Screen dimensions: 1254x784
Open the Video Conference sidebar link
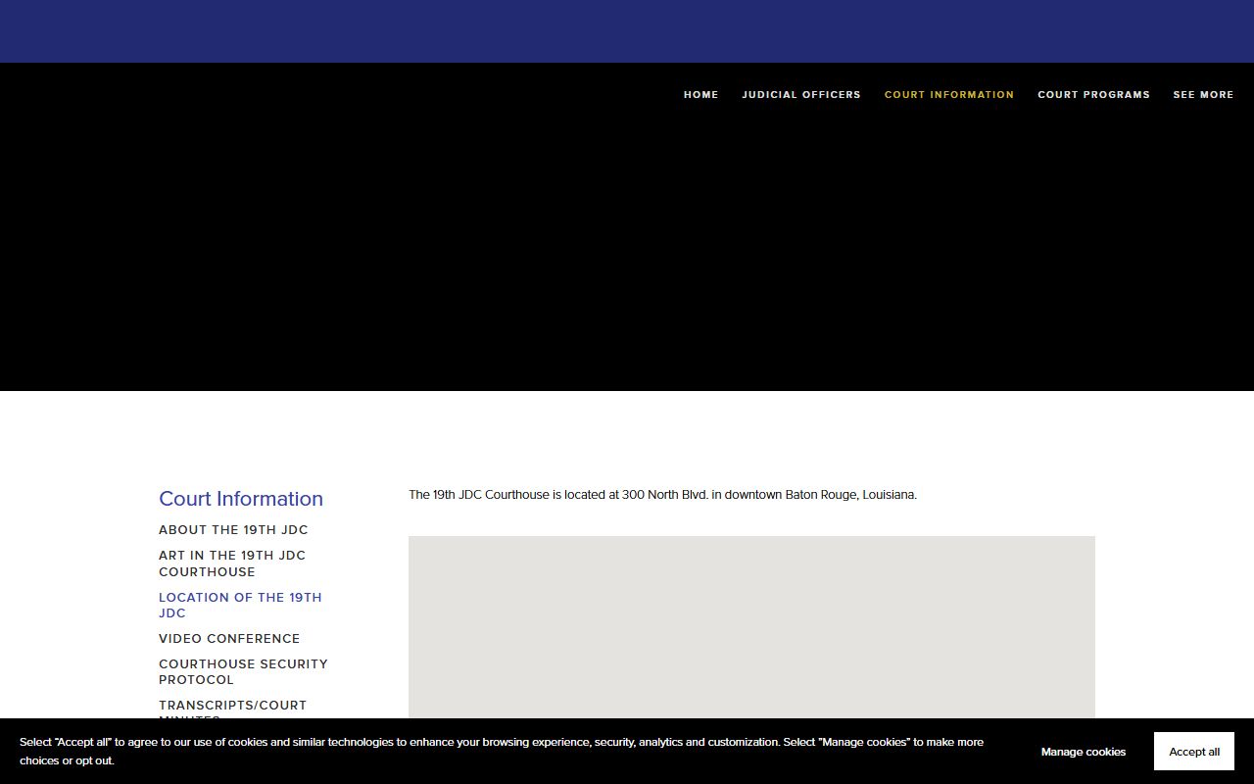coord(229,639)
